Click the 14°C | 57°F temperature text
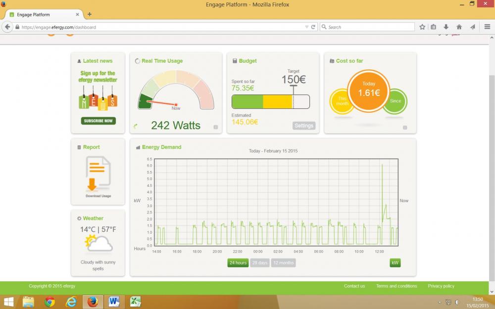495x309 pixels. coord(98,229)
